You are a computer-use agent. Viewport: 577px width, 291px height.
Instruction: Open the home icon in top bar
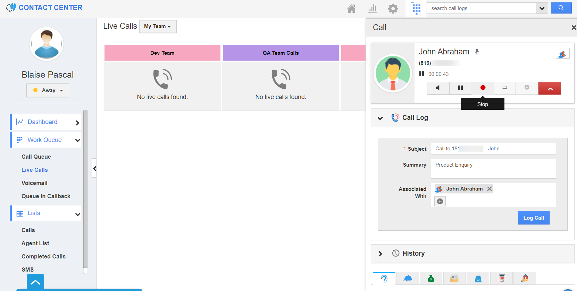tap(351, 8)
